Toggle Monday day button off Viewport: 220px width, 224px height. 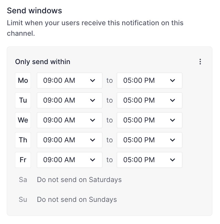point(23,81)
